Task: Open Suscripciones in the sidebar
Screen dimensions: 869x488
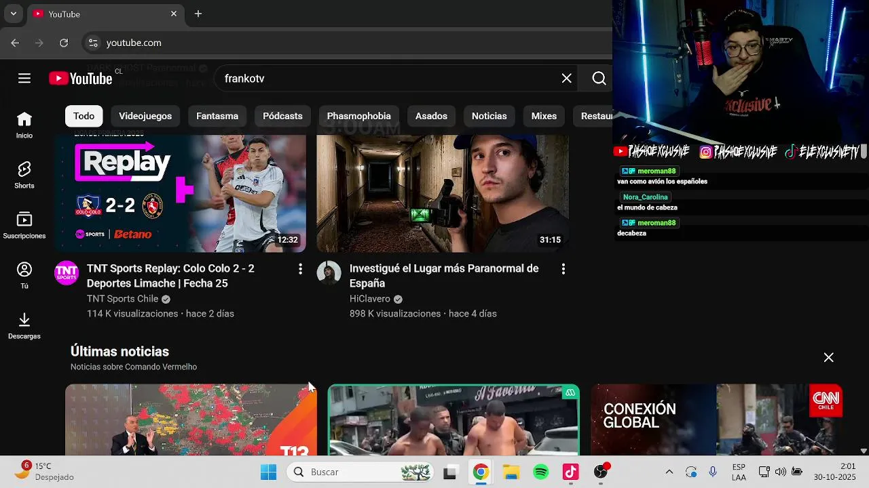Action: 24,226
